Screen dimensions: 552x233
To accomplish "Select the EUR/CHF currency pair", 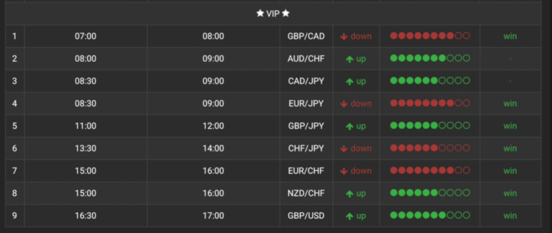I will [x=306, y=171].
